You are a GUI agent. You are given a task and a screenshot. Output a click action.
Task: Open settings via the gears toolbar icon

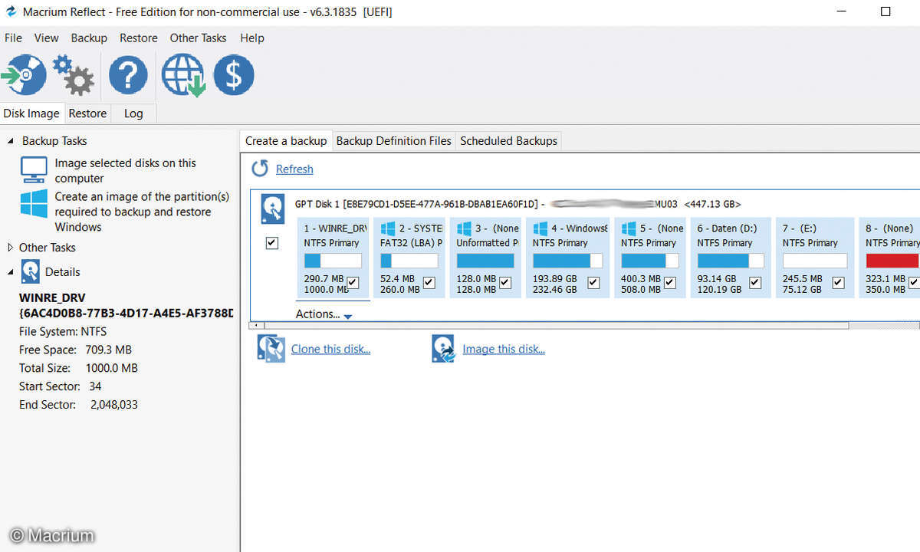[x=74, y=75]
